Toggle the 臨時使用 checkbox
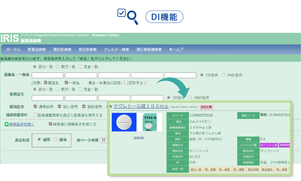The height and width of the screenshot is (181, 301). coord(84,106)
